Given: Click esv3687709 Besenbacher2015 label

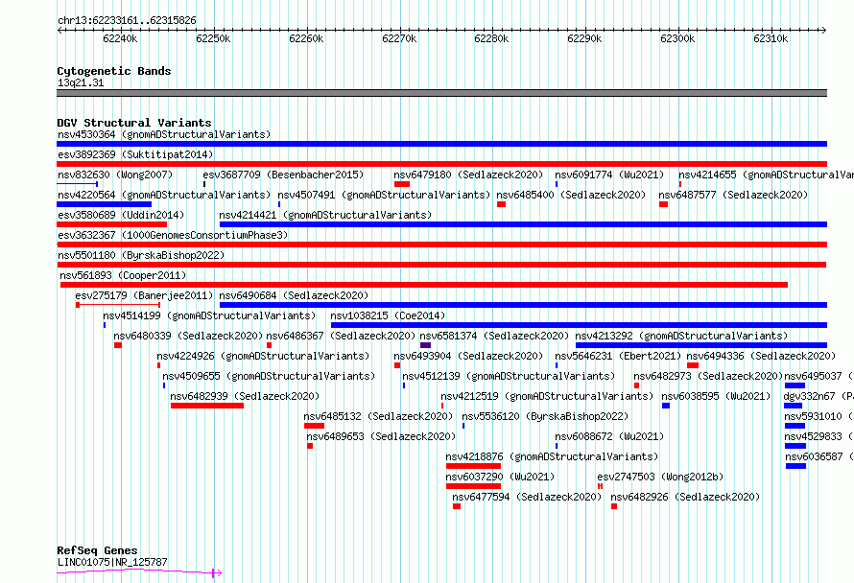Looking at the screenshot, I should click(283, 175).
